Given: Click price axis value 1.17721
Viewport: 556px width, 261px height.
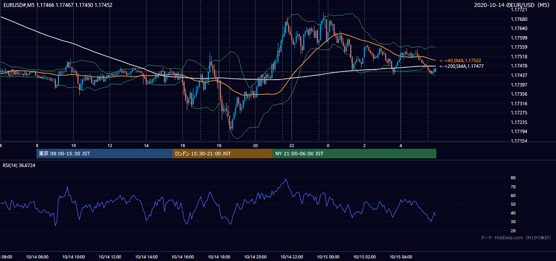Looking at the screenshot, I should (519, 10).
